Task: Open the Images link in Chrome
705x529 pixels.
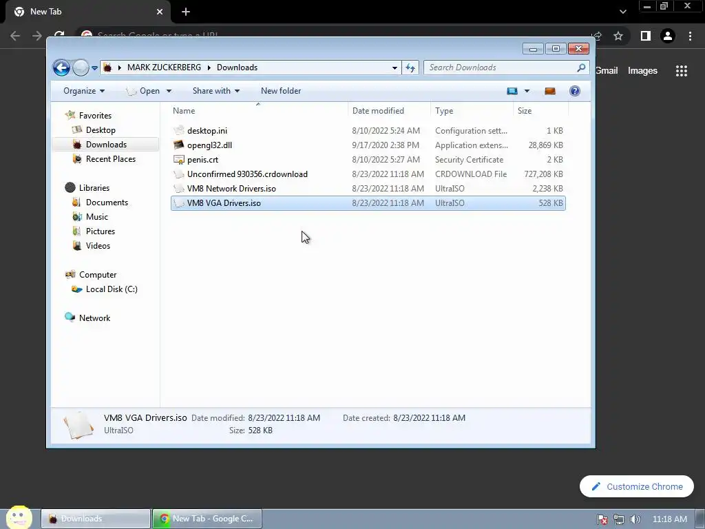Action: [x=642, y=71]
